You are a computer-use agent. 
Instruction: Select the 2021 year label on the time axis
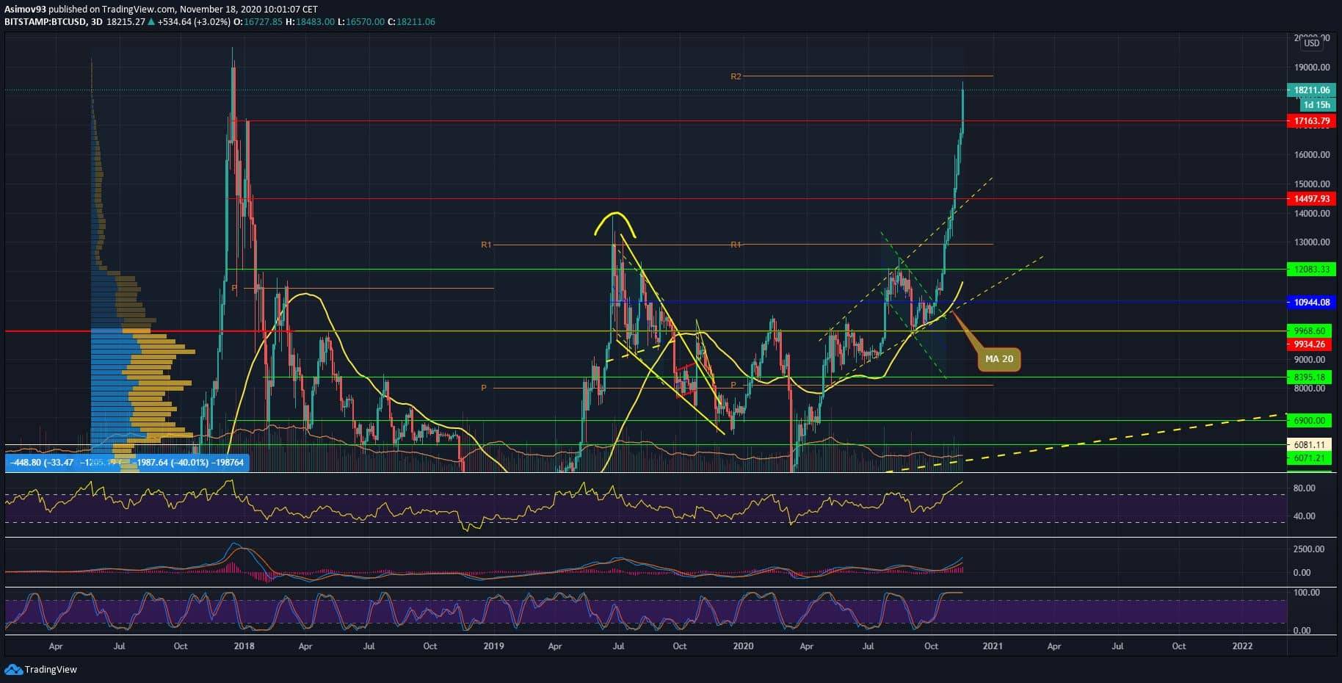993,646
